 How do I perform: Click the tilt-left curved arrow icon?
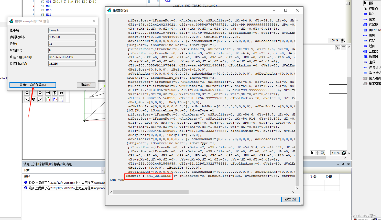click(x=27, y=99)
